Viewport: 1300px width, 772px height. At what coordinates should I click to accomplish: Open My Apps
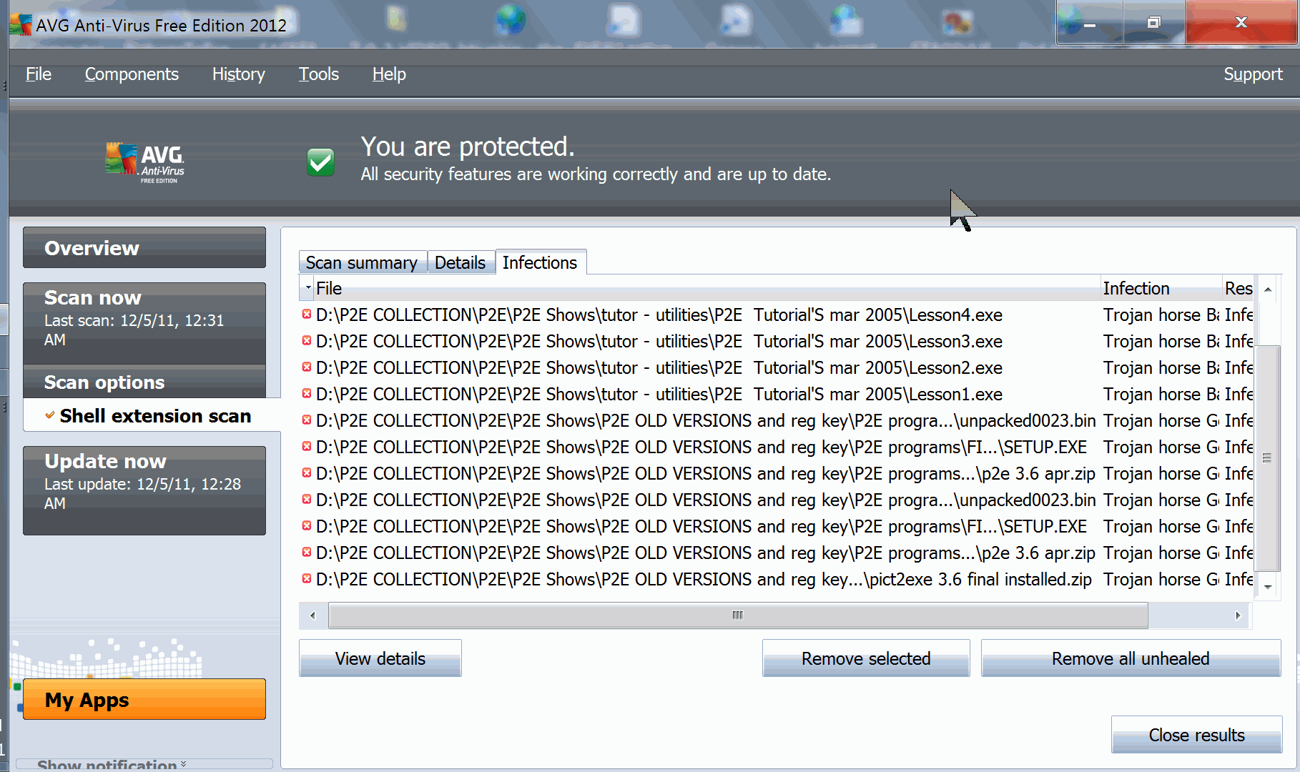pos(144,699)
